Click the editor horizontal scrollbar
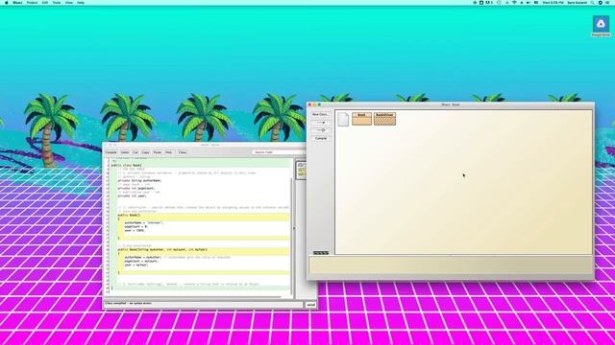 196,297
